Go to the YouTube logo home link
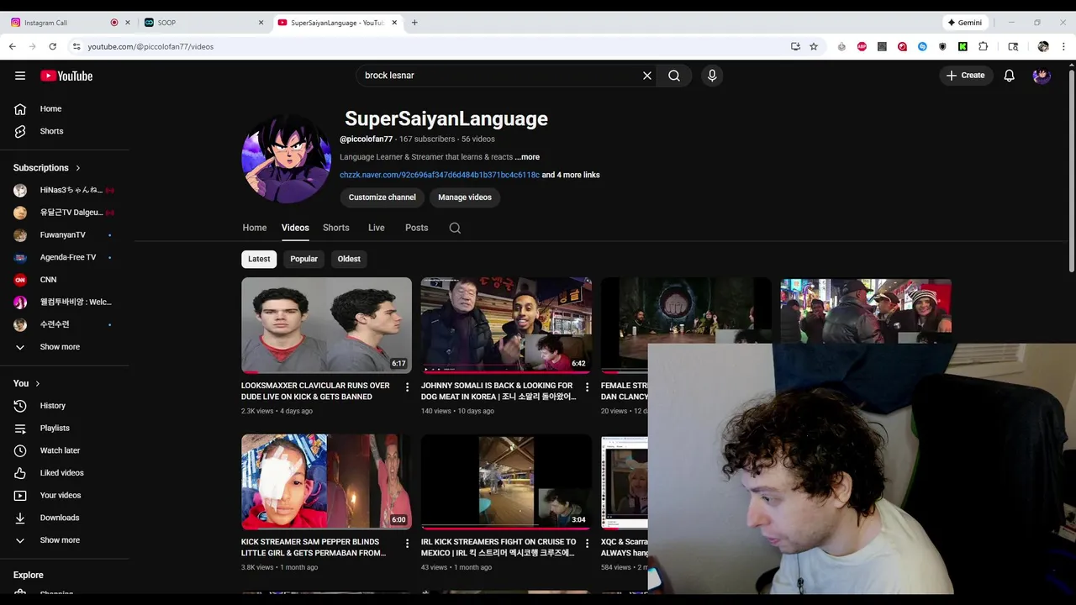This screenshot has width=1076, height=605. pos(66,76)
